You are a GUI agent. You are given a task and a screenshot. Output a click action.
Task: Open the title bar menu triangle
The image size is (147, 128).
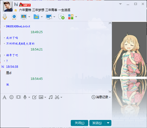click(x=120, y=4)
